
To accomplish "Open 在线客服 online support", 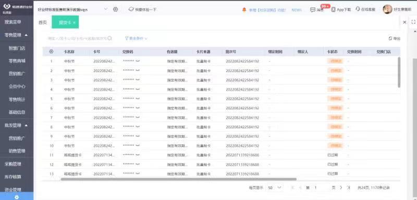I will coord(365,9).
